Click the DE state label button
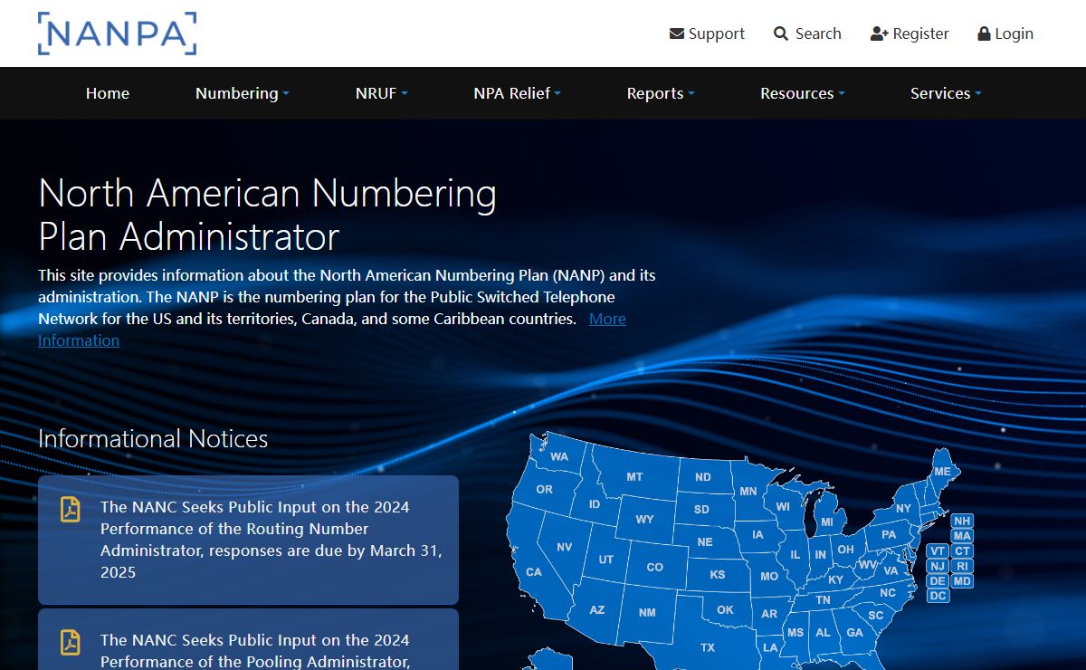Viewport: 1086px width, 670px height. click(x=938, y=581)
